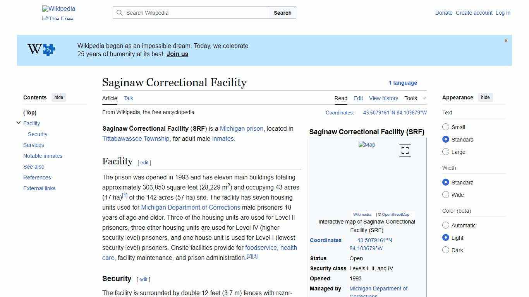Click the search magnifying glass icon
This screenshot has height=297, width=529.
pyautogui.click(x=120, y=13)
